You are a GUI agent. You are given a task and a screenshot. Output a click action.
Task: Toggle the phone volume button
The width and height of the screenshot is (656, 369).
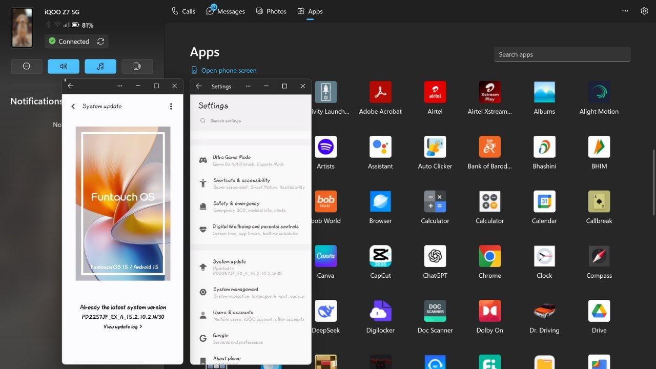point(64,66)
